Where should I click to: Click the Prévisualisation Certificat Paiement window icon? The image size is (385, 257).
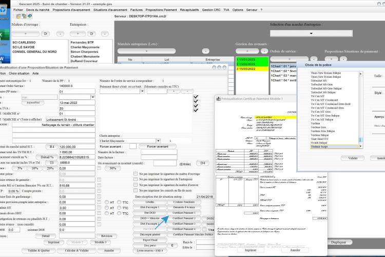[218, 99]
